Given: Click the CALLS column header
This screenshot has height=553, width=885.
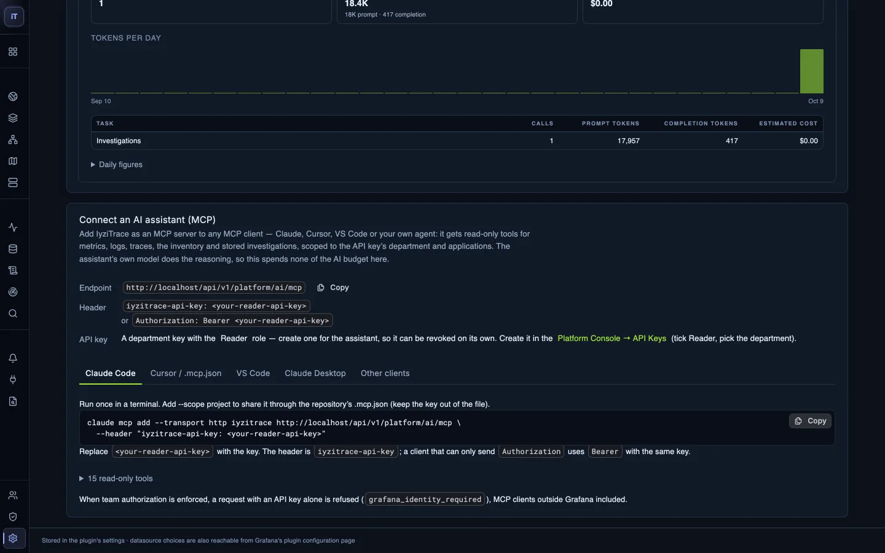Looking at the screenshot, I should tap(542, 124).
